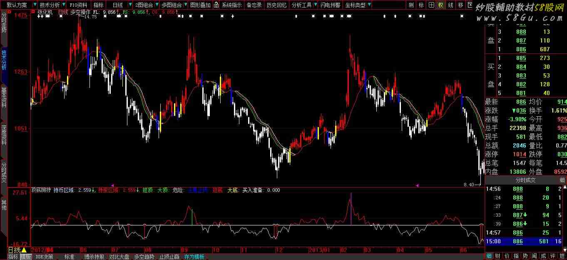Click the 涨幅 -3.90% value
The image size is (567, 260).
click(x=517, y=120)
